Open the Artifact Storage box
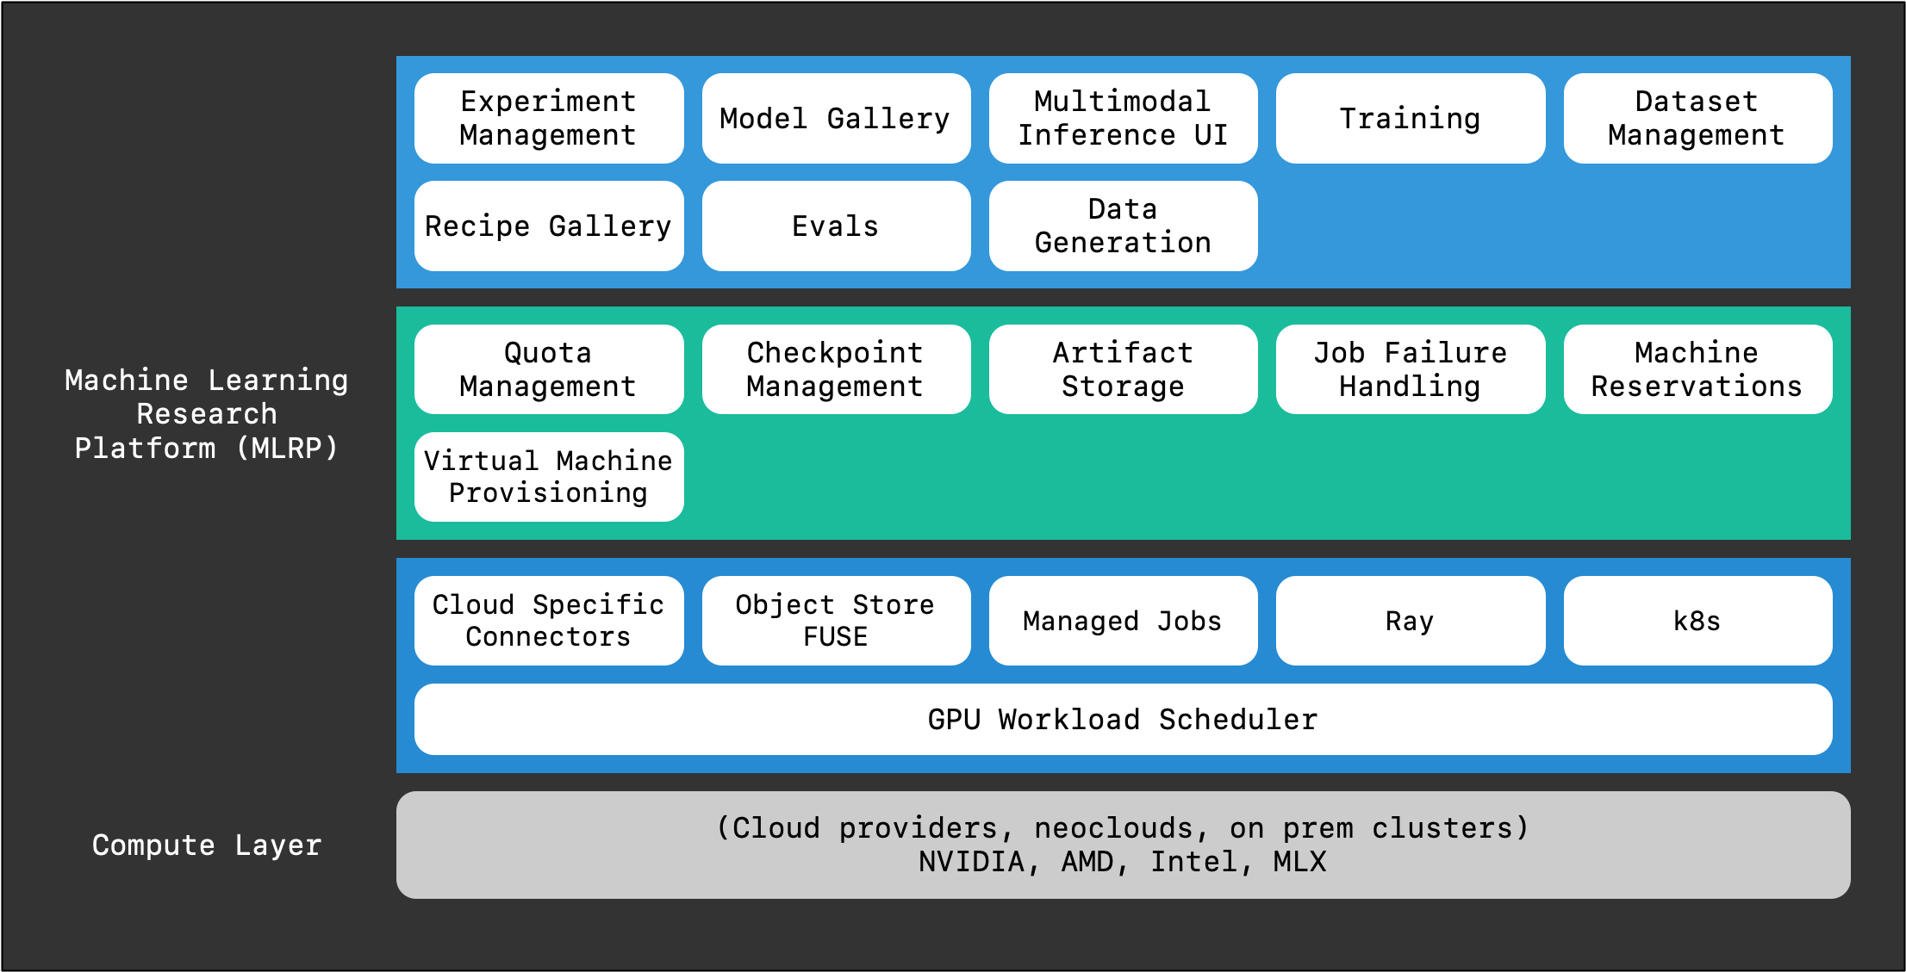The image size is (1906, 972). [x=1122, y=369]
